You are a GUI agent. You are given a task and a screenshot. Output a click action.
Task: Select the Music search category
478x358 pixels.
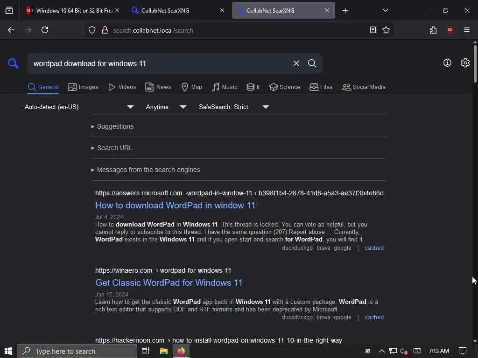pyautogui.click(x=225, y=87)
